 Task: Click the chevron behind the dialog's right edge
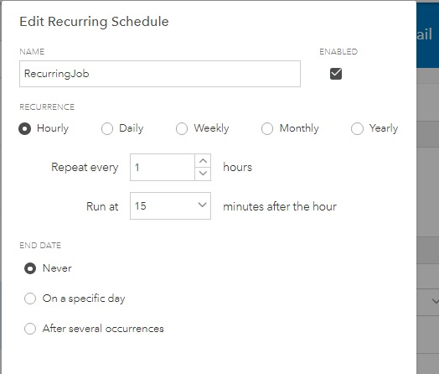coord(435,301)
